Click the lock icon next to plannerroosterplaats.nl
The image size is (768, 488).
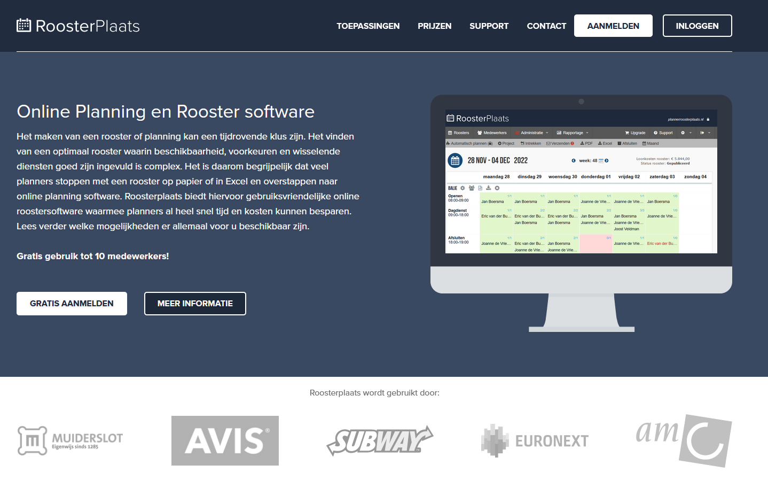point(708,119)
